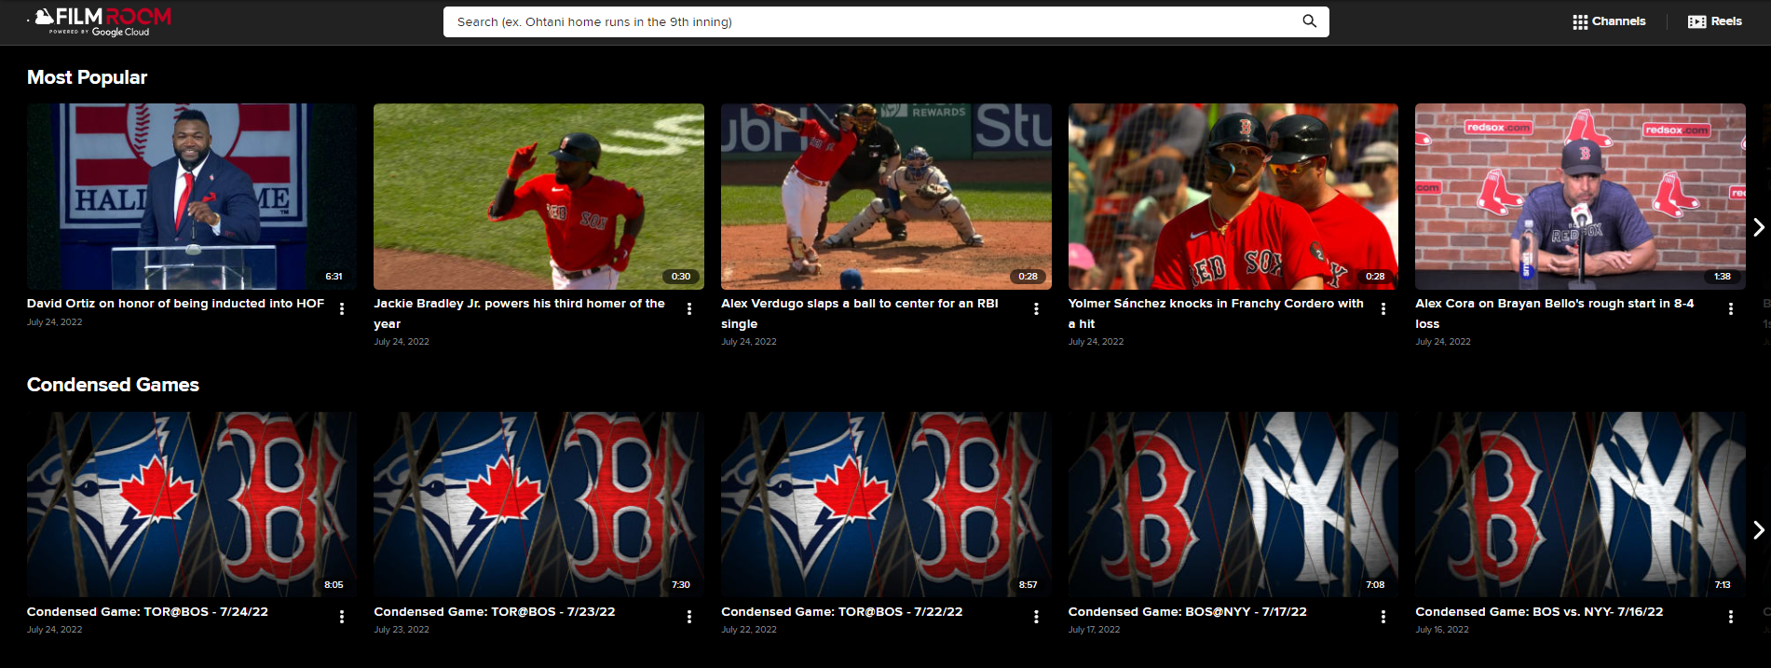Play David Ortiz Hall of Fame thumbnail
The width and height of the screenshot is (1771, 668).
[192, 197]
